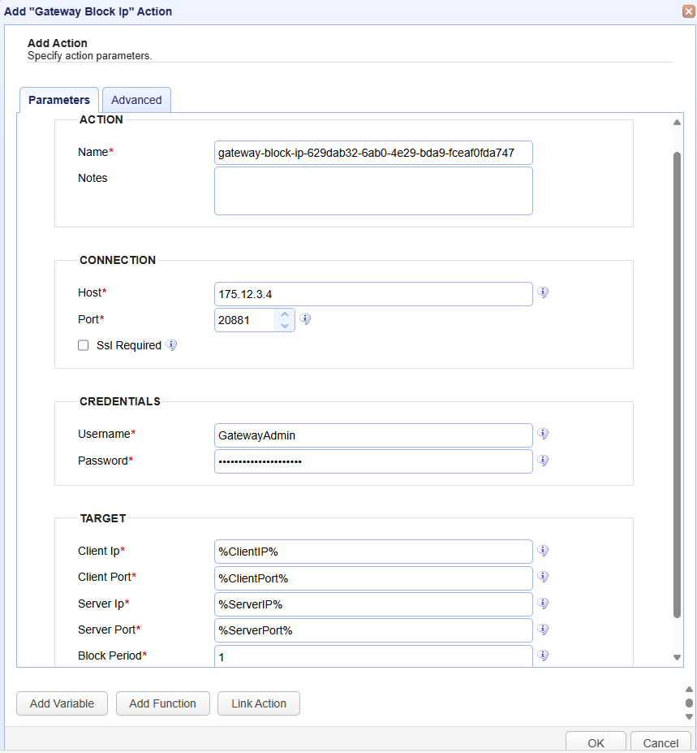Click the Add Variable button

[62, 703]
